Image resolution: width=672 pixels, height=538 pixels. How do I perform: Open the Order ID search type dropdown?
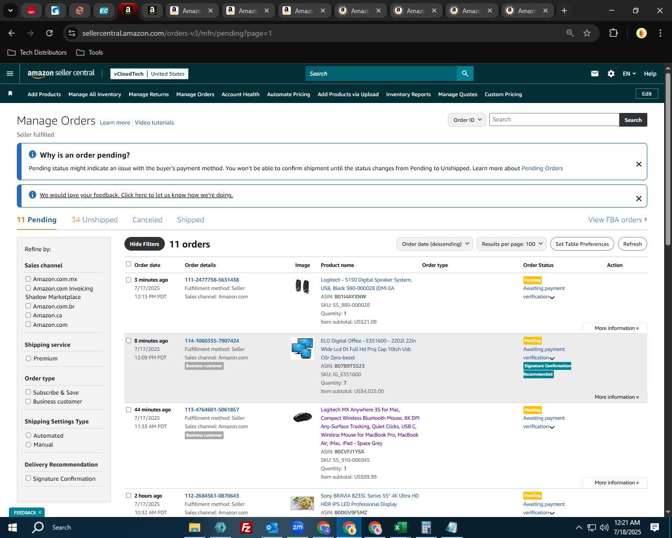(467, 120)
